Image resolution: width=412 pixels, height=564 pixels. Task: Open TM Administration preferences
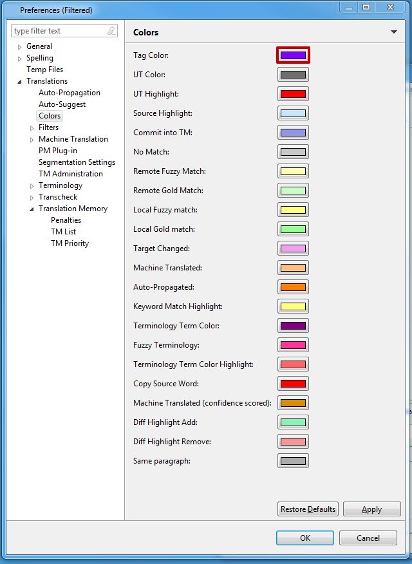pos(71,174)
